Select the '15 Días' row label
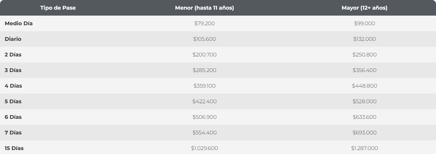Viewport: 436px width, 154px height. 14,148
